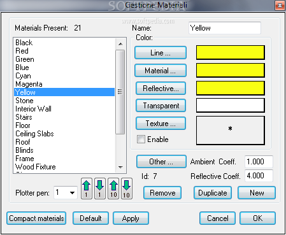This screenshot has width=286, height=235.
Task: Select Blinds in the materials list
Action: (64, 150)
